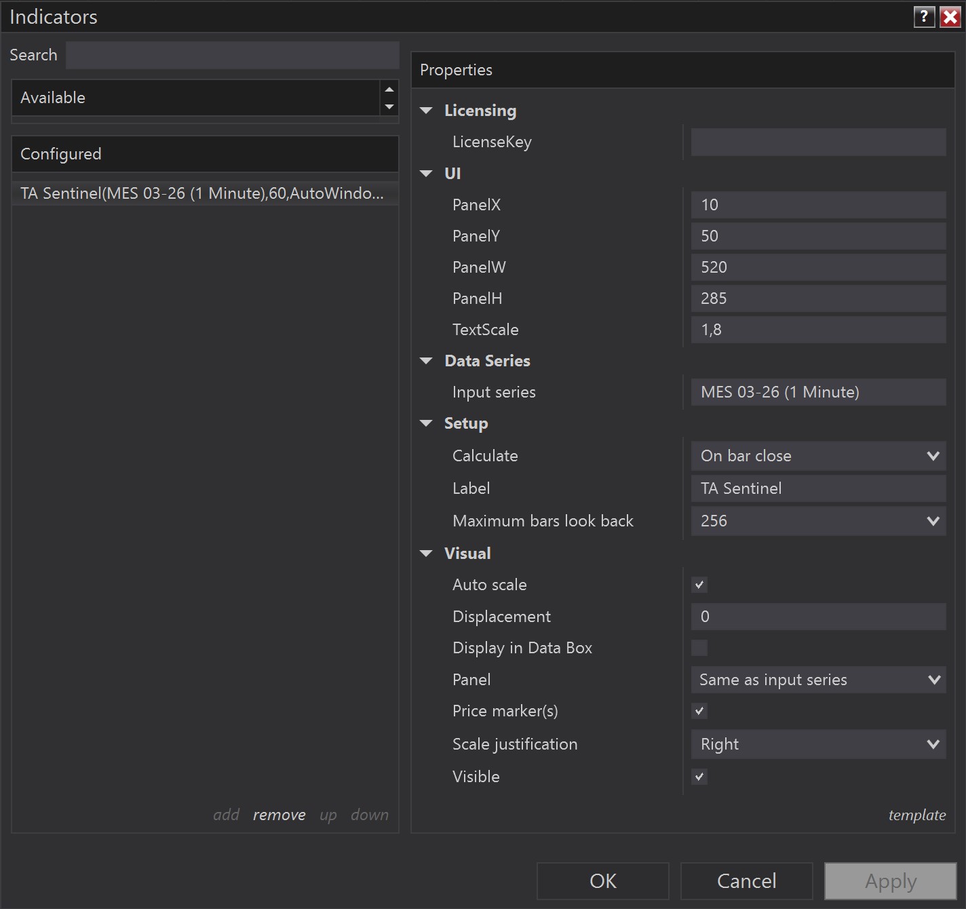Uncheck the Auto scale option
The height and width of the screenshot is (909, 966).
pyautogui.click(x=699, y=584)
